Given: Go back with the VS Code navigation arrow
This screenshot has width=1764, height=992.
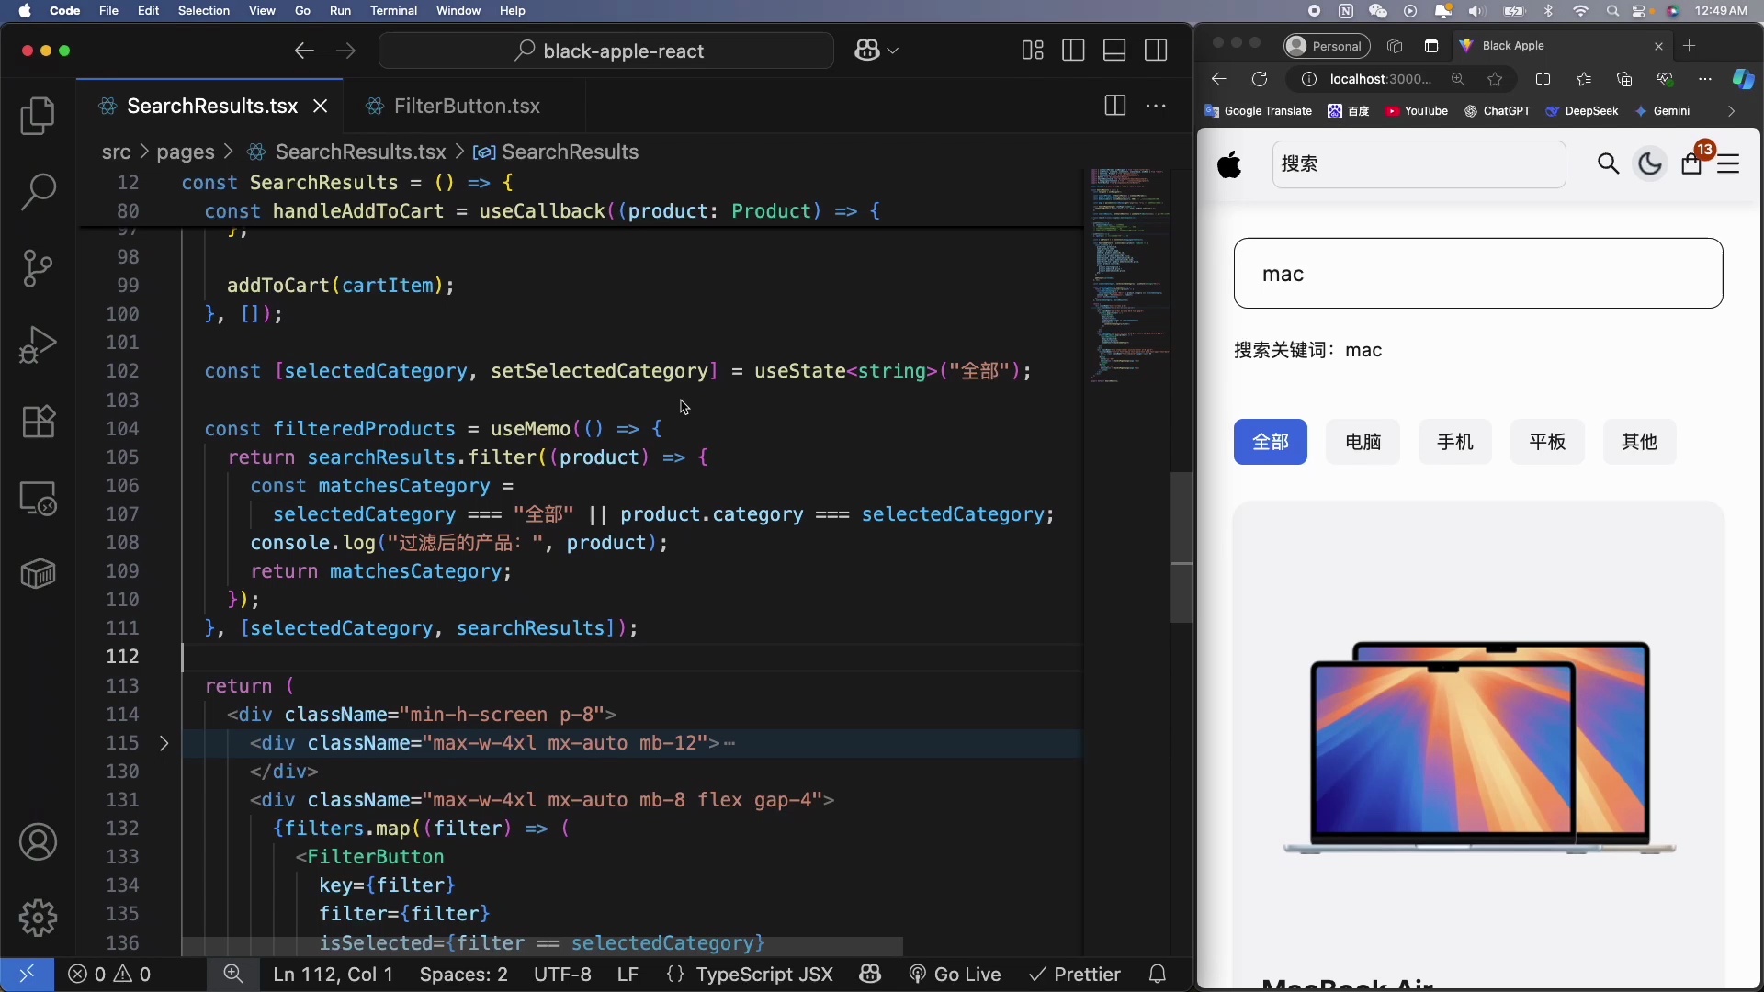Looking at the screenshot, I should 304,51.
